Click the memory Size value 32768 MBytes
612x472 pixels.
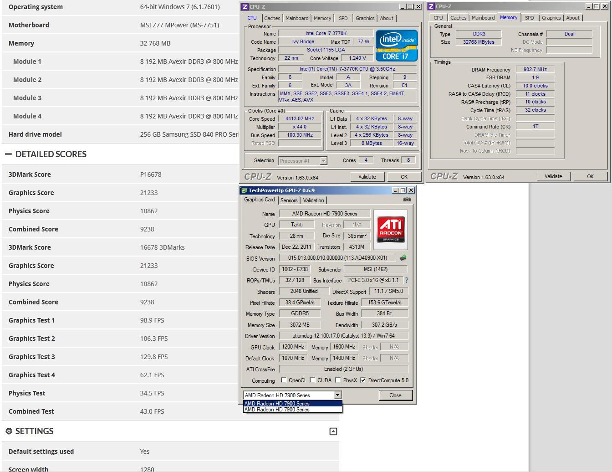[479, 41]
